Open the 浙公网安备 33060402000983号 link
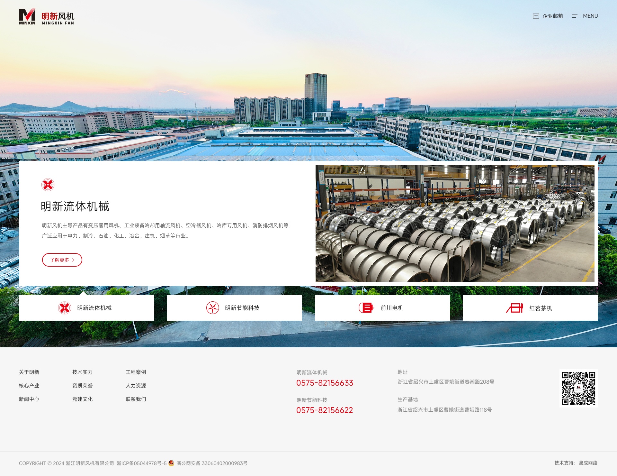 pos(212,463)
